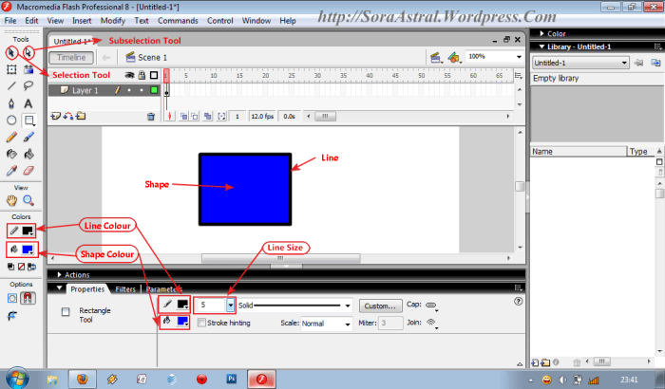Collapse the Library panel
Screen dimensions: 665x389
click(x=541, y=46)
